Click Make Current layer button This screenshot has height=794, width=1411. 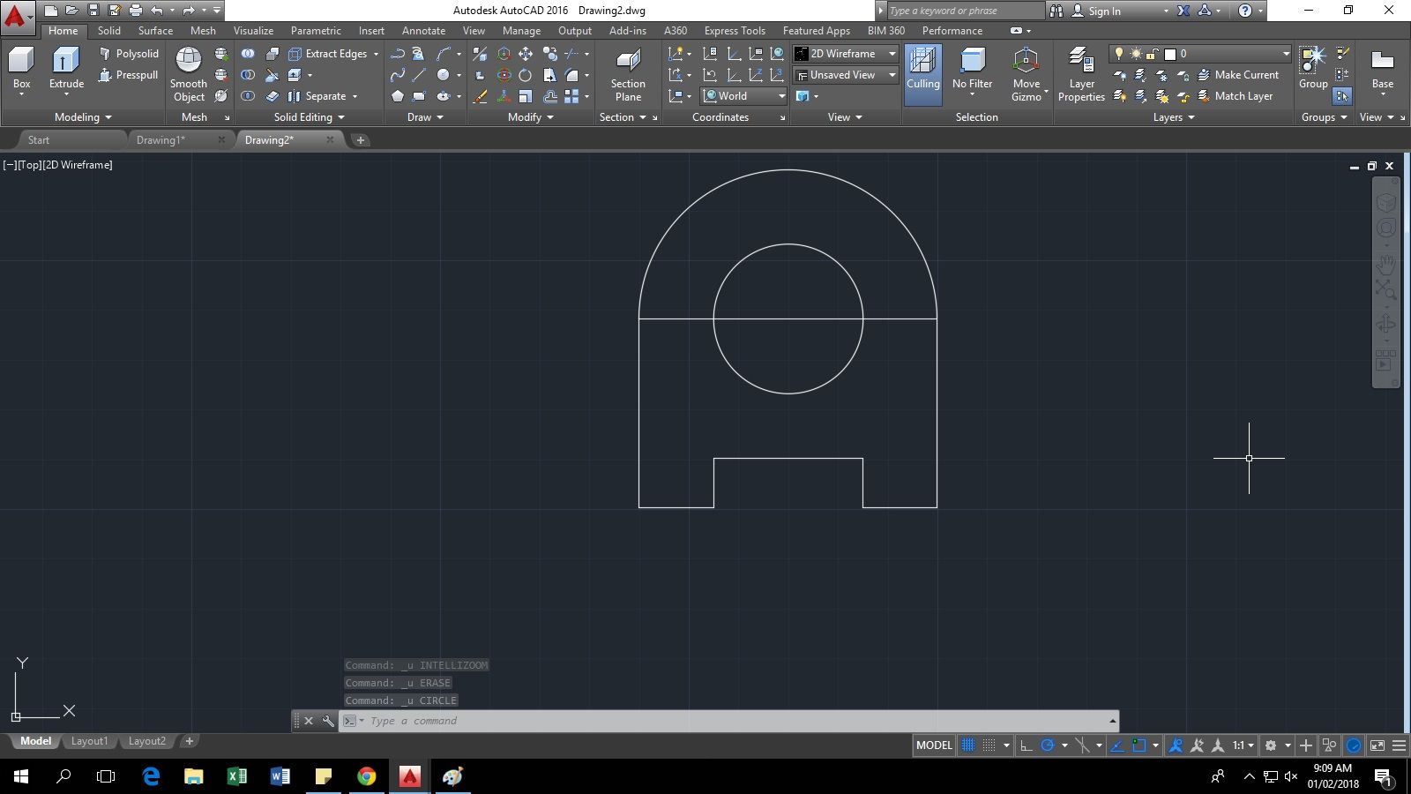[1238, 75]
